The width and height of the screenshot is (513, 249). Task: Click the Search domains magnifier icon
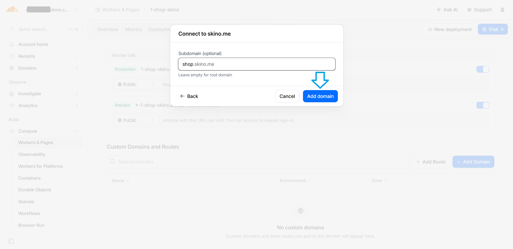112,162
